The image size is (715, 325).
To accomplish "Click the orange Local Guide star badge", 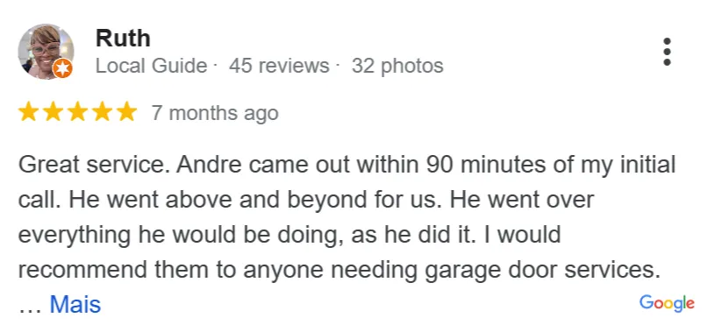I will 62,68.
